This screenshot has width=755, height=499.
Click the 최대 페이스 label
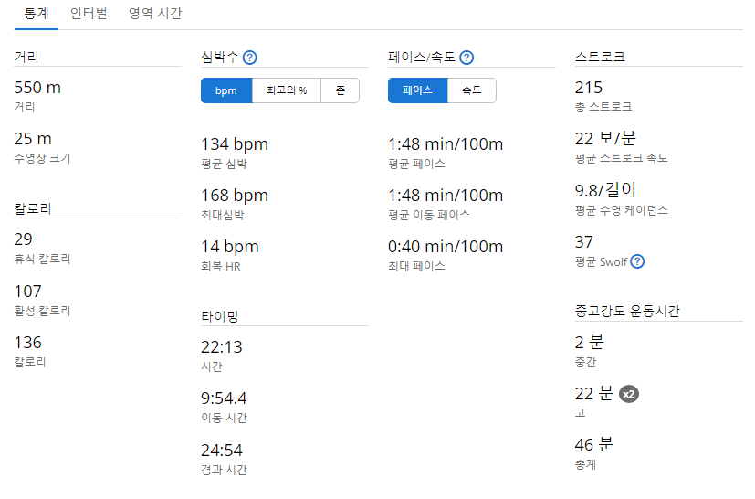pos(416,266)
